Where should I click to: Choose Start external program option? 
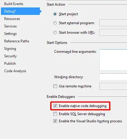(x=55, y=23)
